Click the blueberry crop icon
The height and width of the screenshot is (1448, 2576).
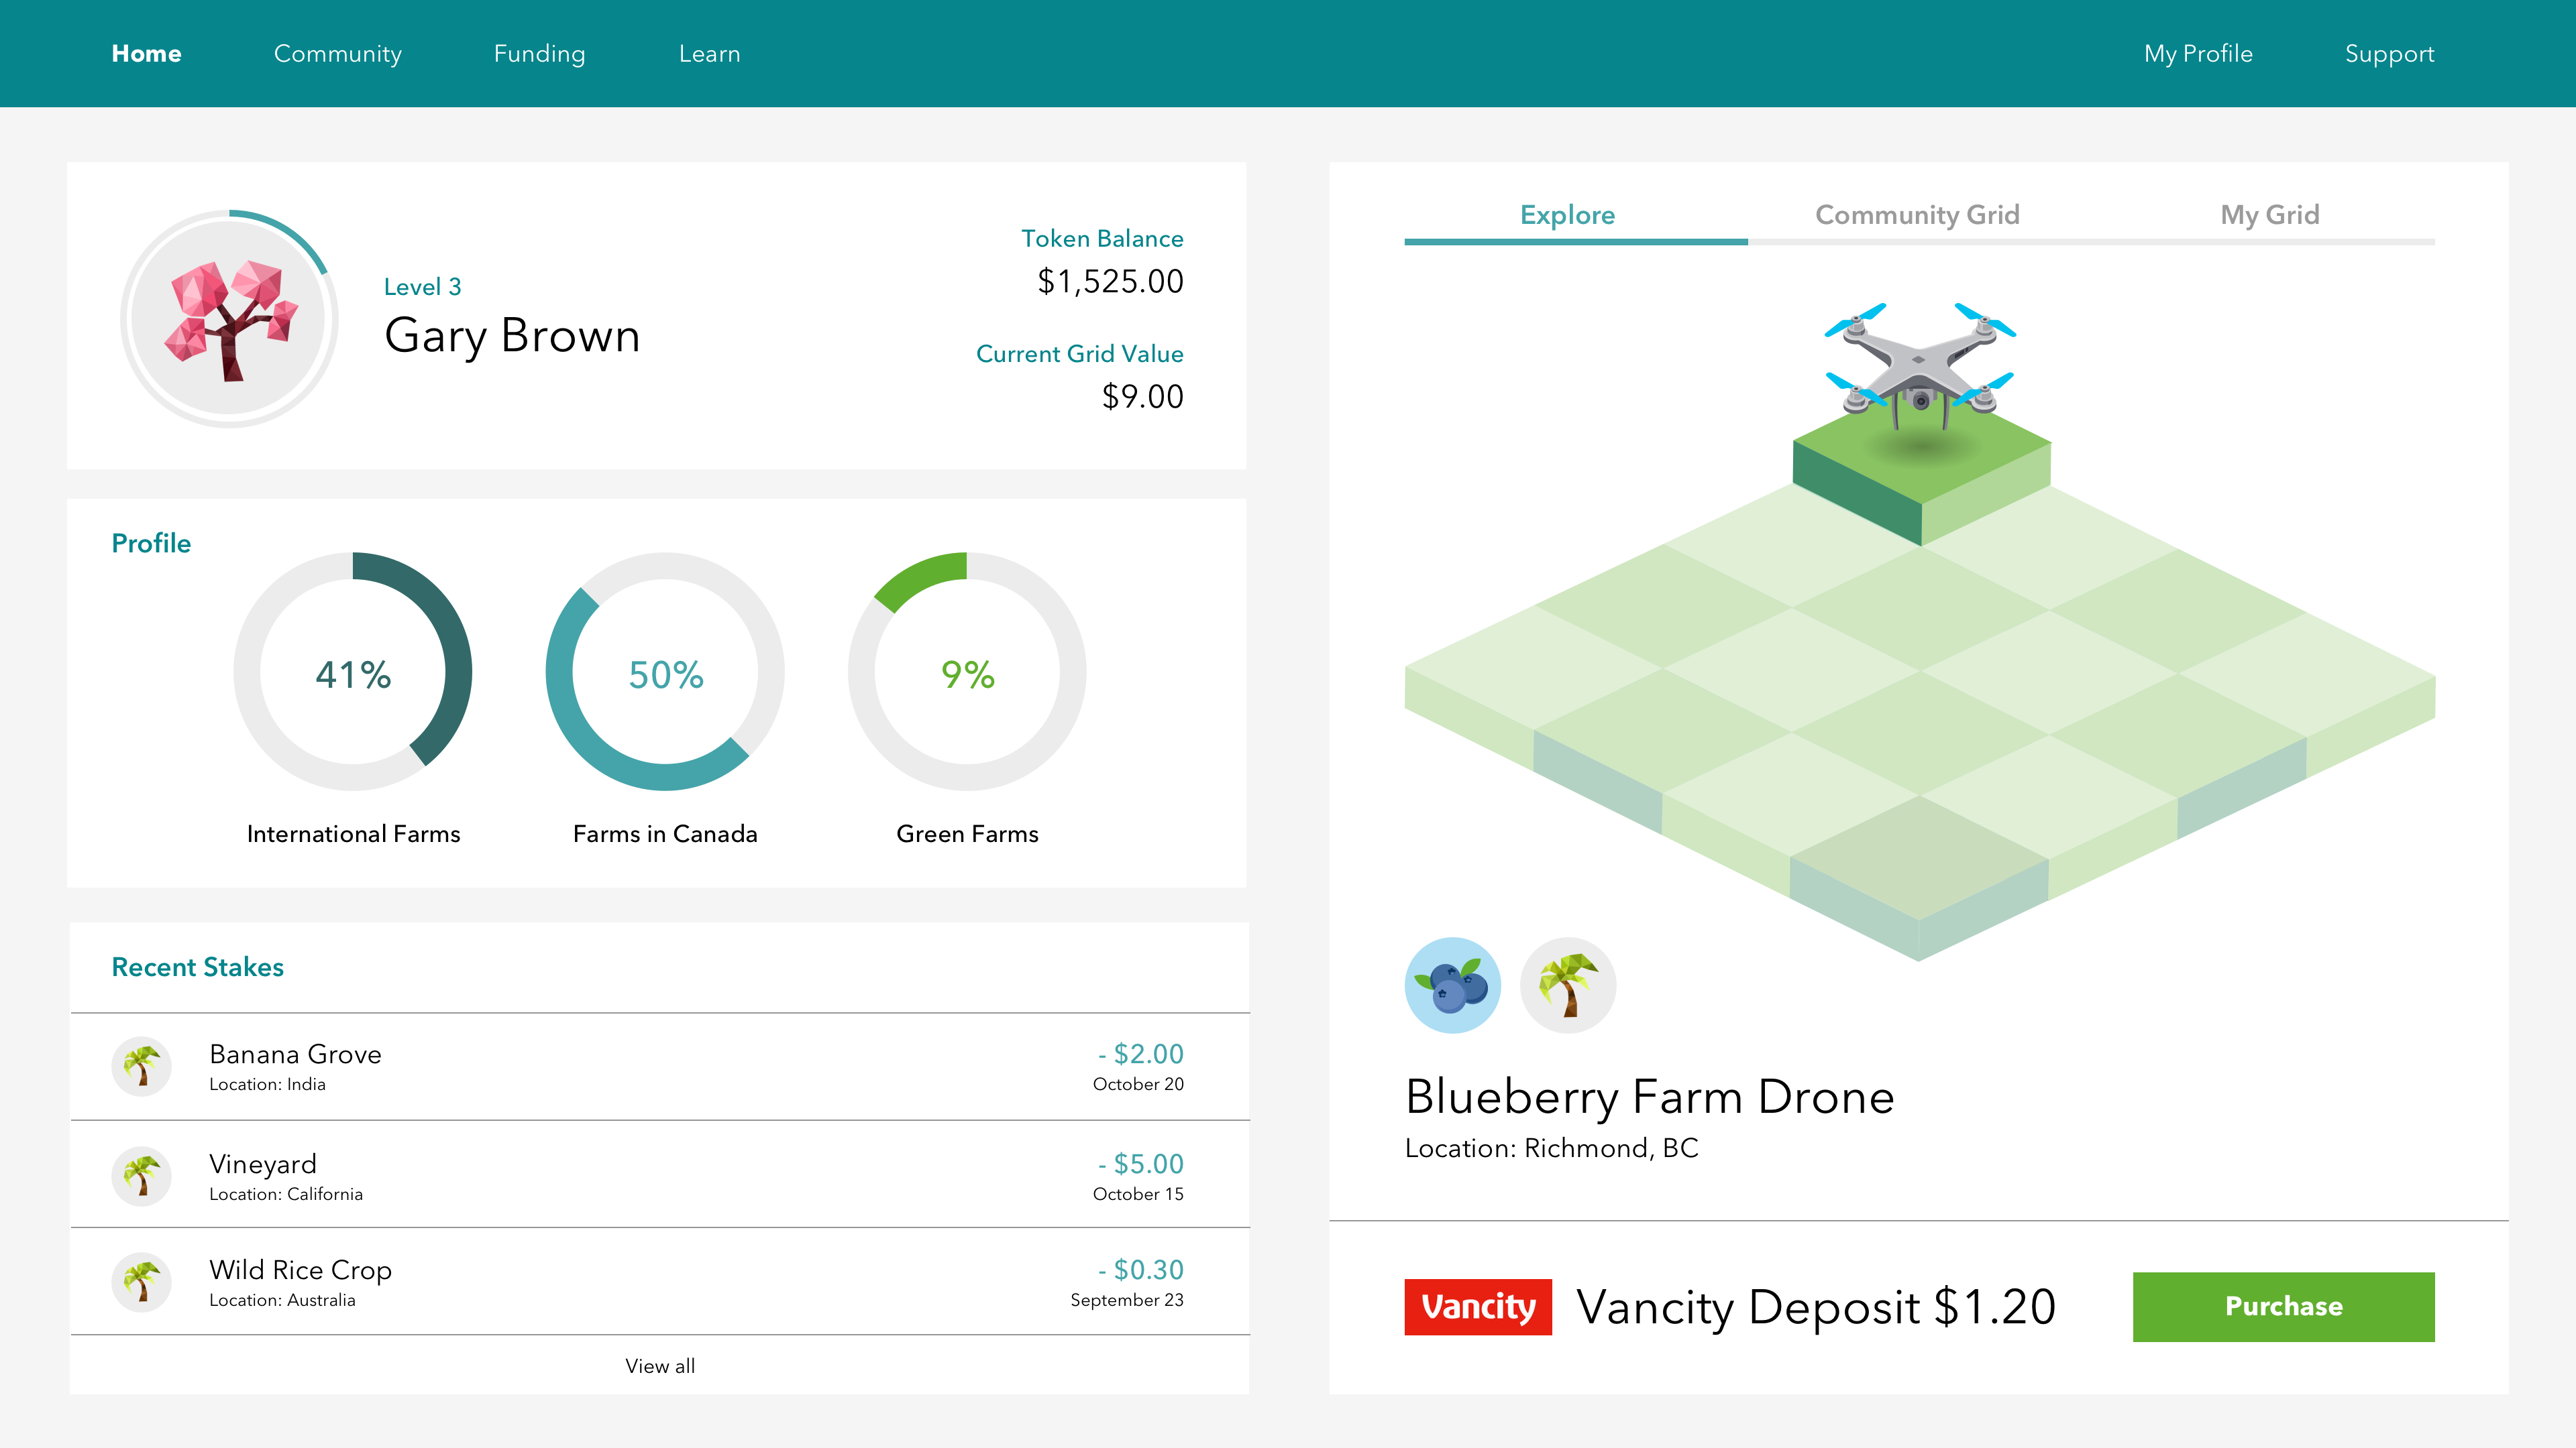[1452, 985]
